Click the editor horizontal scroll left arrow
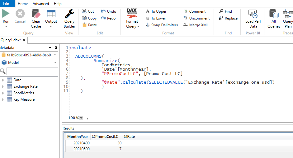The width and height of the screenshot is (293, 158). (x=87, y=118)
